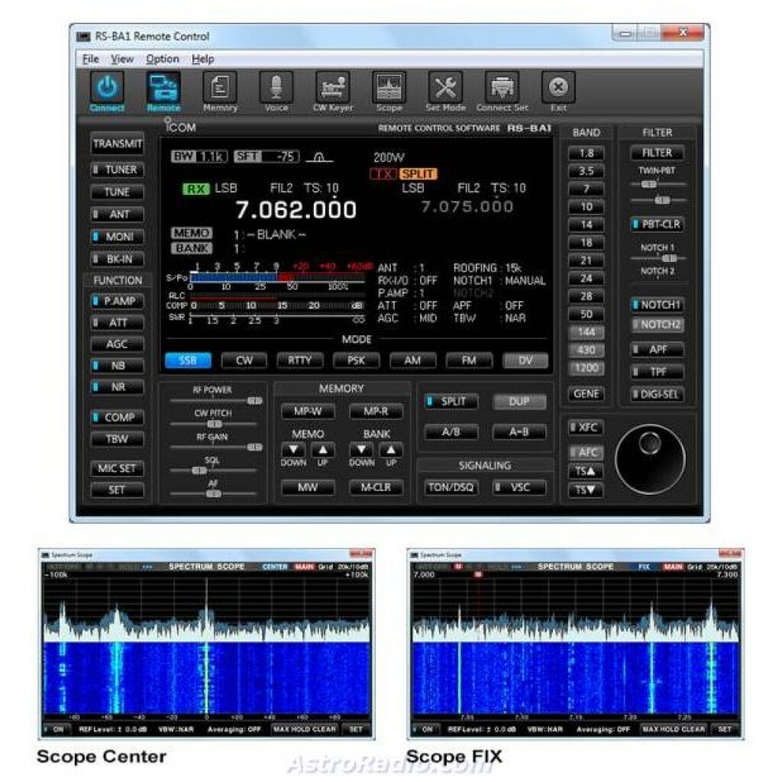Screen dimensions: 782x782
Task: Toggle the P.AMP preamp function
Action: (x=117, y=301)
